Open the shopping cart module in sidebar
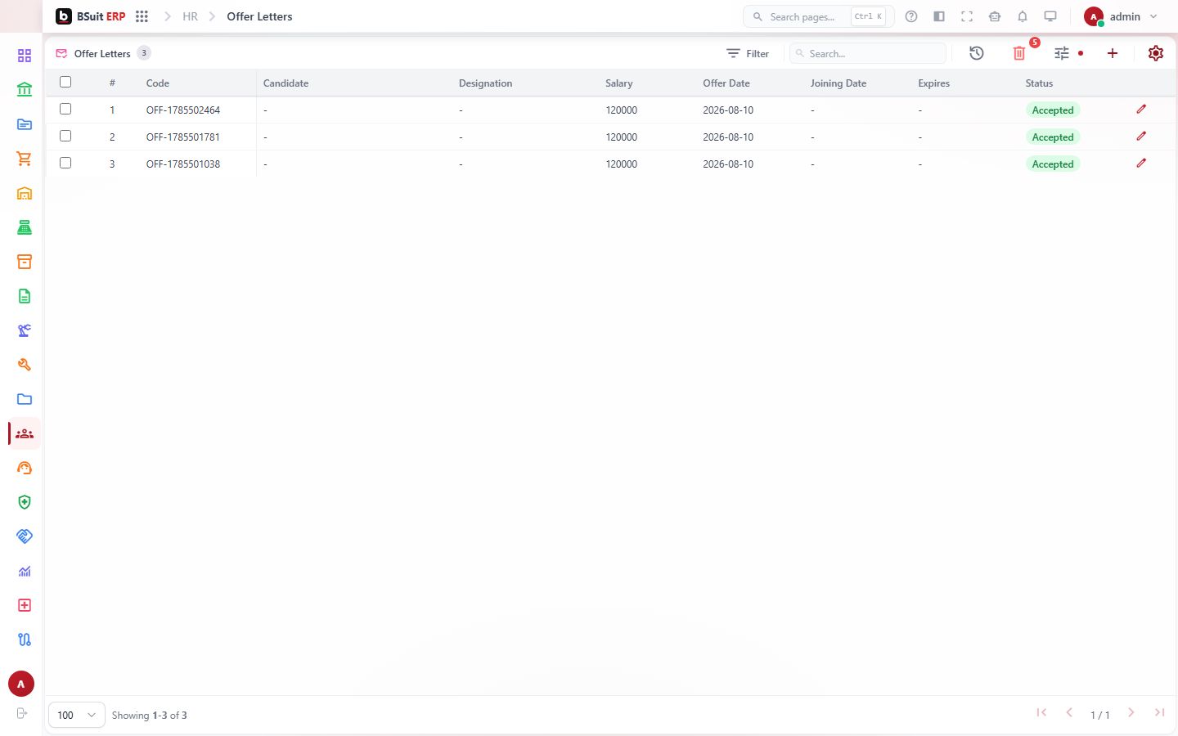Image resolution: width=1178 pixels, height=736 pixels. click(x=25, y=159)
